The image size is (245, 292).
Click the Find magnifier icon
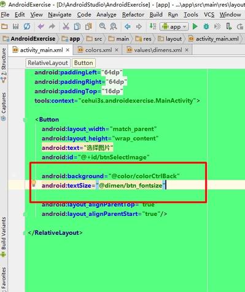pos(103,26)
